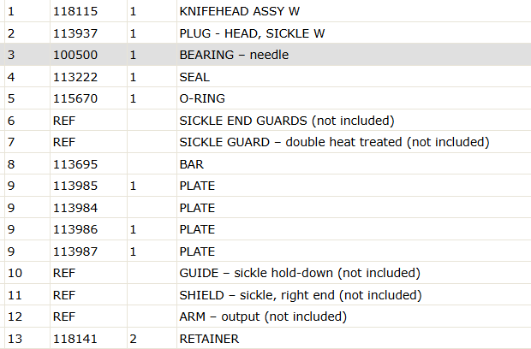The height and width of the screenshot is (349, 531).
Task: Select the highlighted BEARING – needle row
Action: tap(265, 55)
